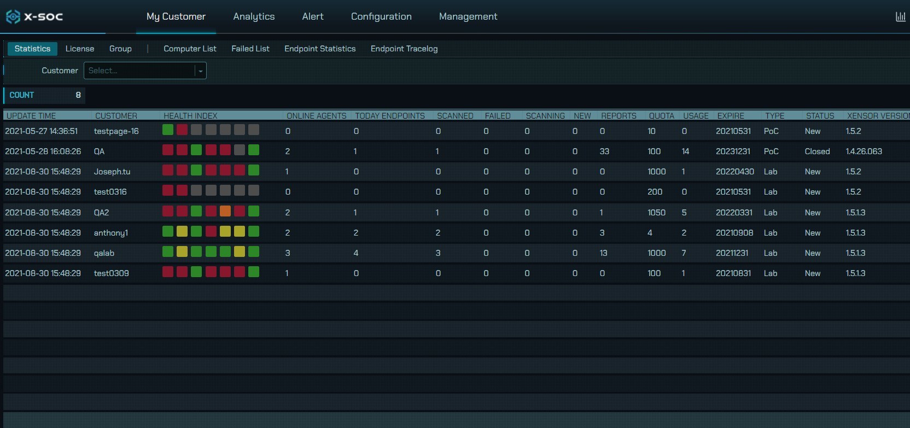Expand the Customer dropdown arrow
Screen dimensions: 910x428
pyautogui.click(x=201, y=71)
